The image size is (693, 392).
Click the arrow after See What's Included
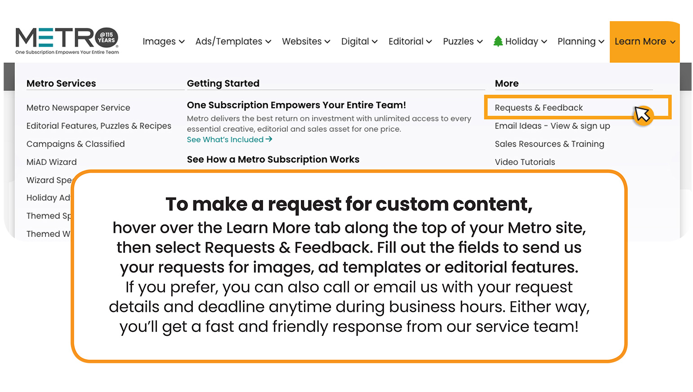click(269, 139)
